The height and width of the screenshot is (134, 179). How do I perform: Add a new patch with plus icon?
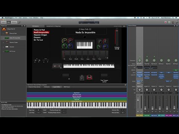point(22,26)
